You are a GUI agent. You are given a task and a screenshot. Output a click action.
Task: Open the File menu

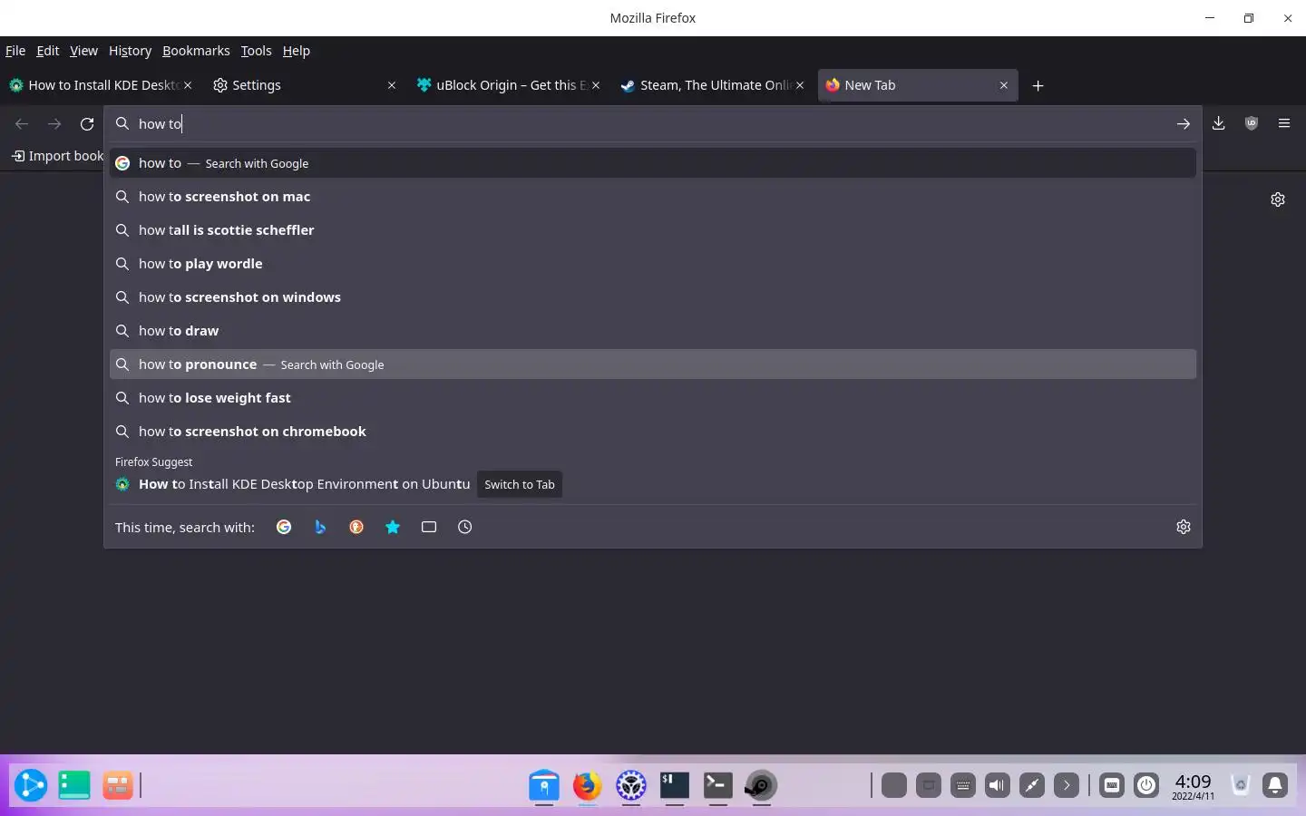click(x=15, y=51)
